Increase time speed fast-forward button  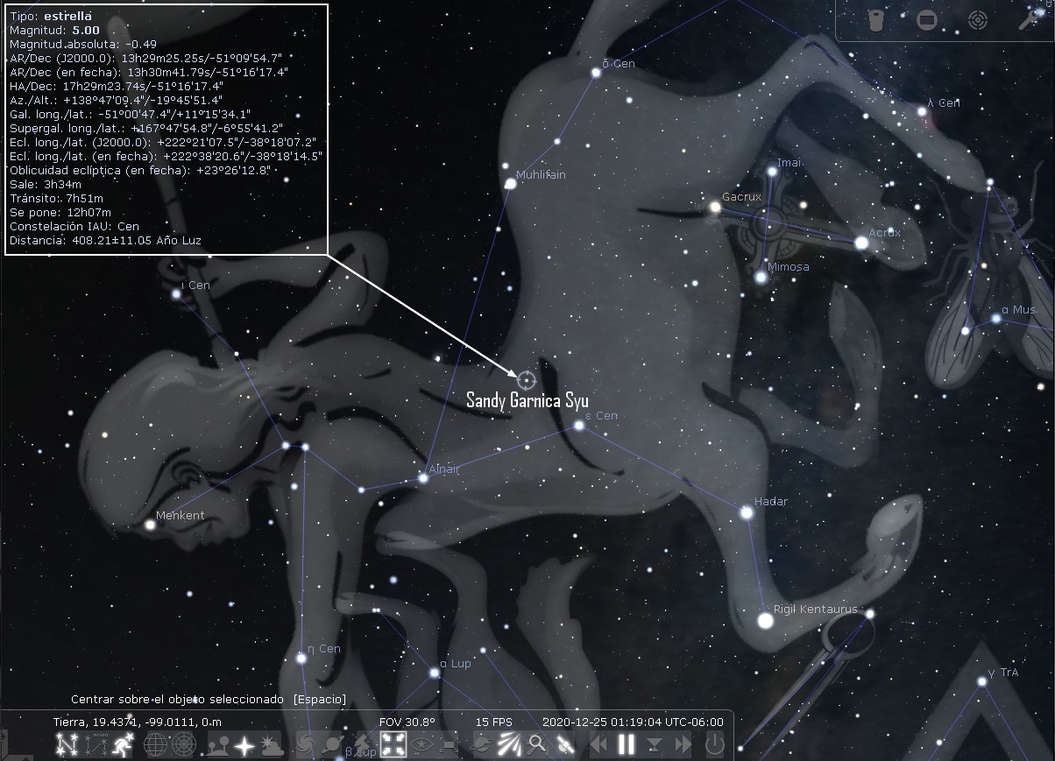coord(683,745)
